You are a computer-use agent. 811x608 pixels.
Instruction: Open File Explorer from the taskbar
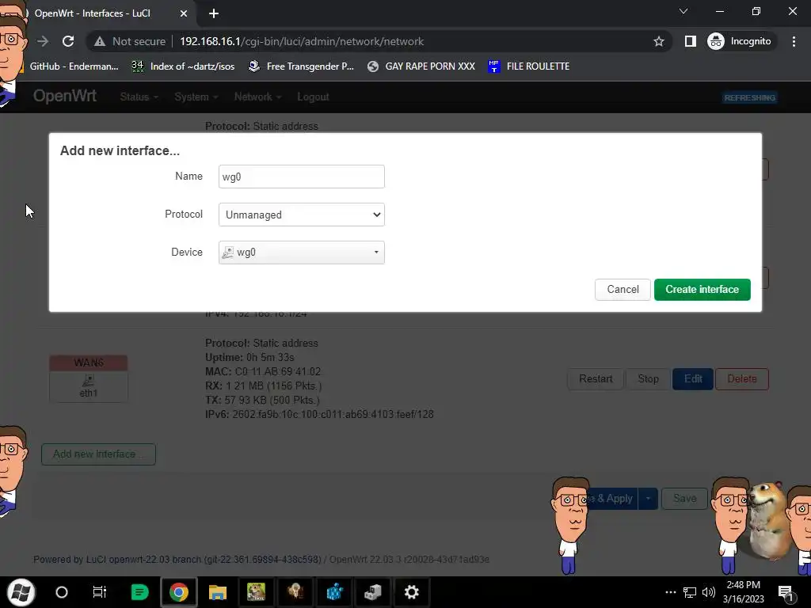[218, 592]
